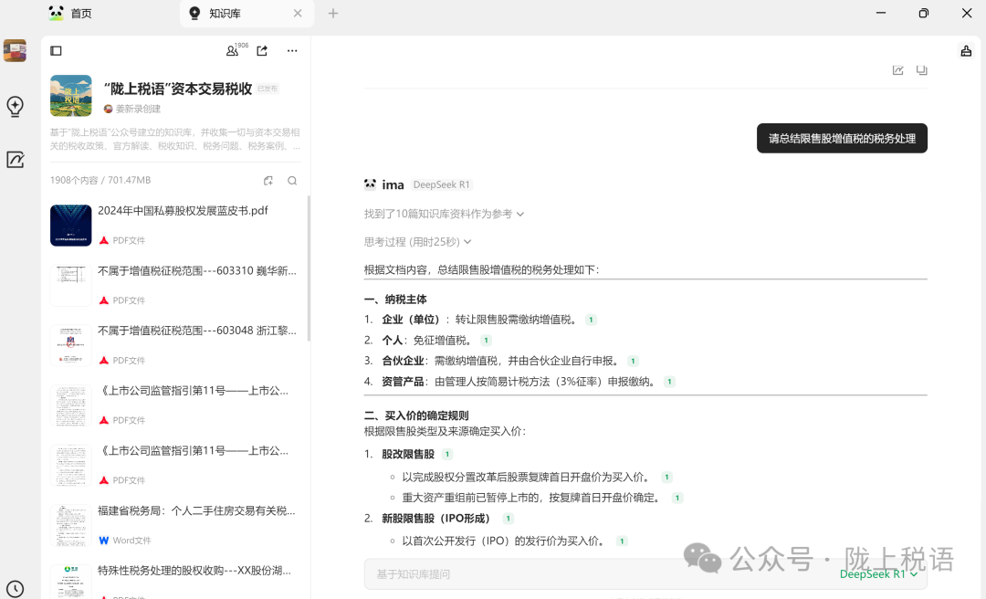
Task: Click the share knowledge base icon
Action: [262, 51]
